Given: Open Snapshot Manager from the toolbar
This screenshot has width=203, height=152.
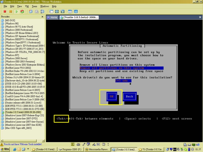Looking at the screenshot, I should [42, 11].
